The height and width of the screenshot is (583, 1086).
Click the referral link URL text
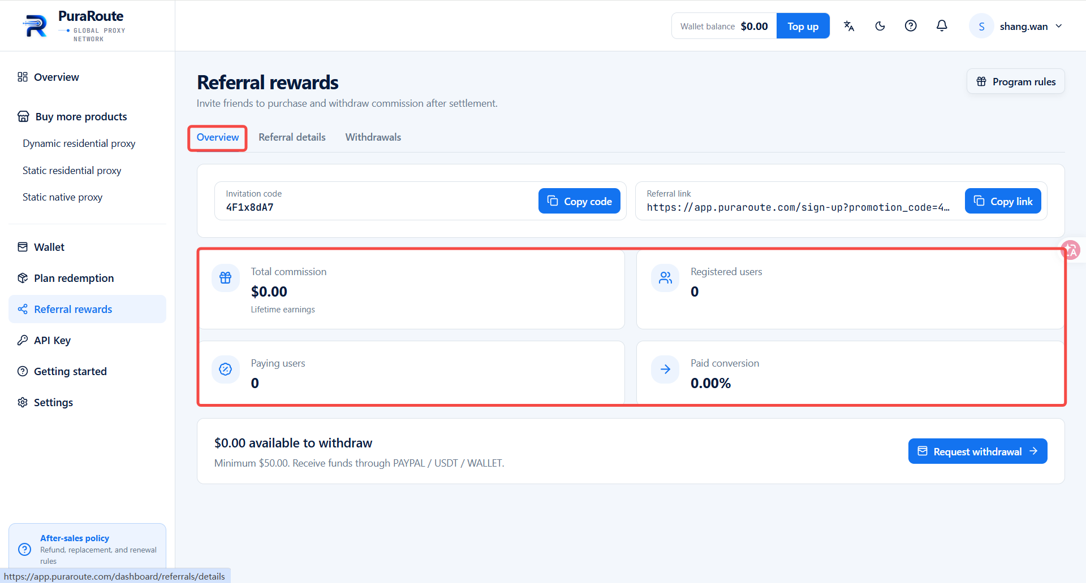point(798,207)
